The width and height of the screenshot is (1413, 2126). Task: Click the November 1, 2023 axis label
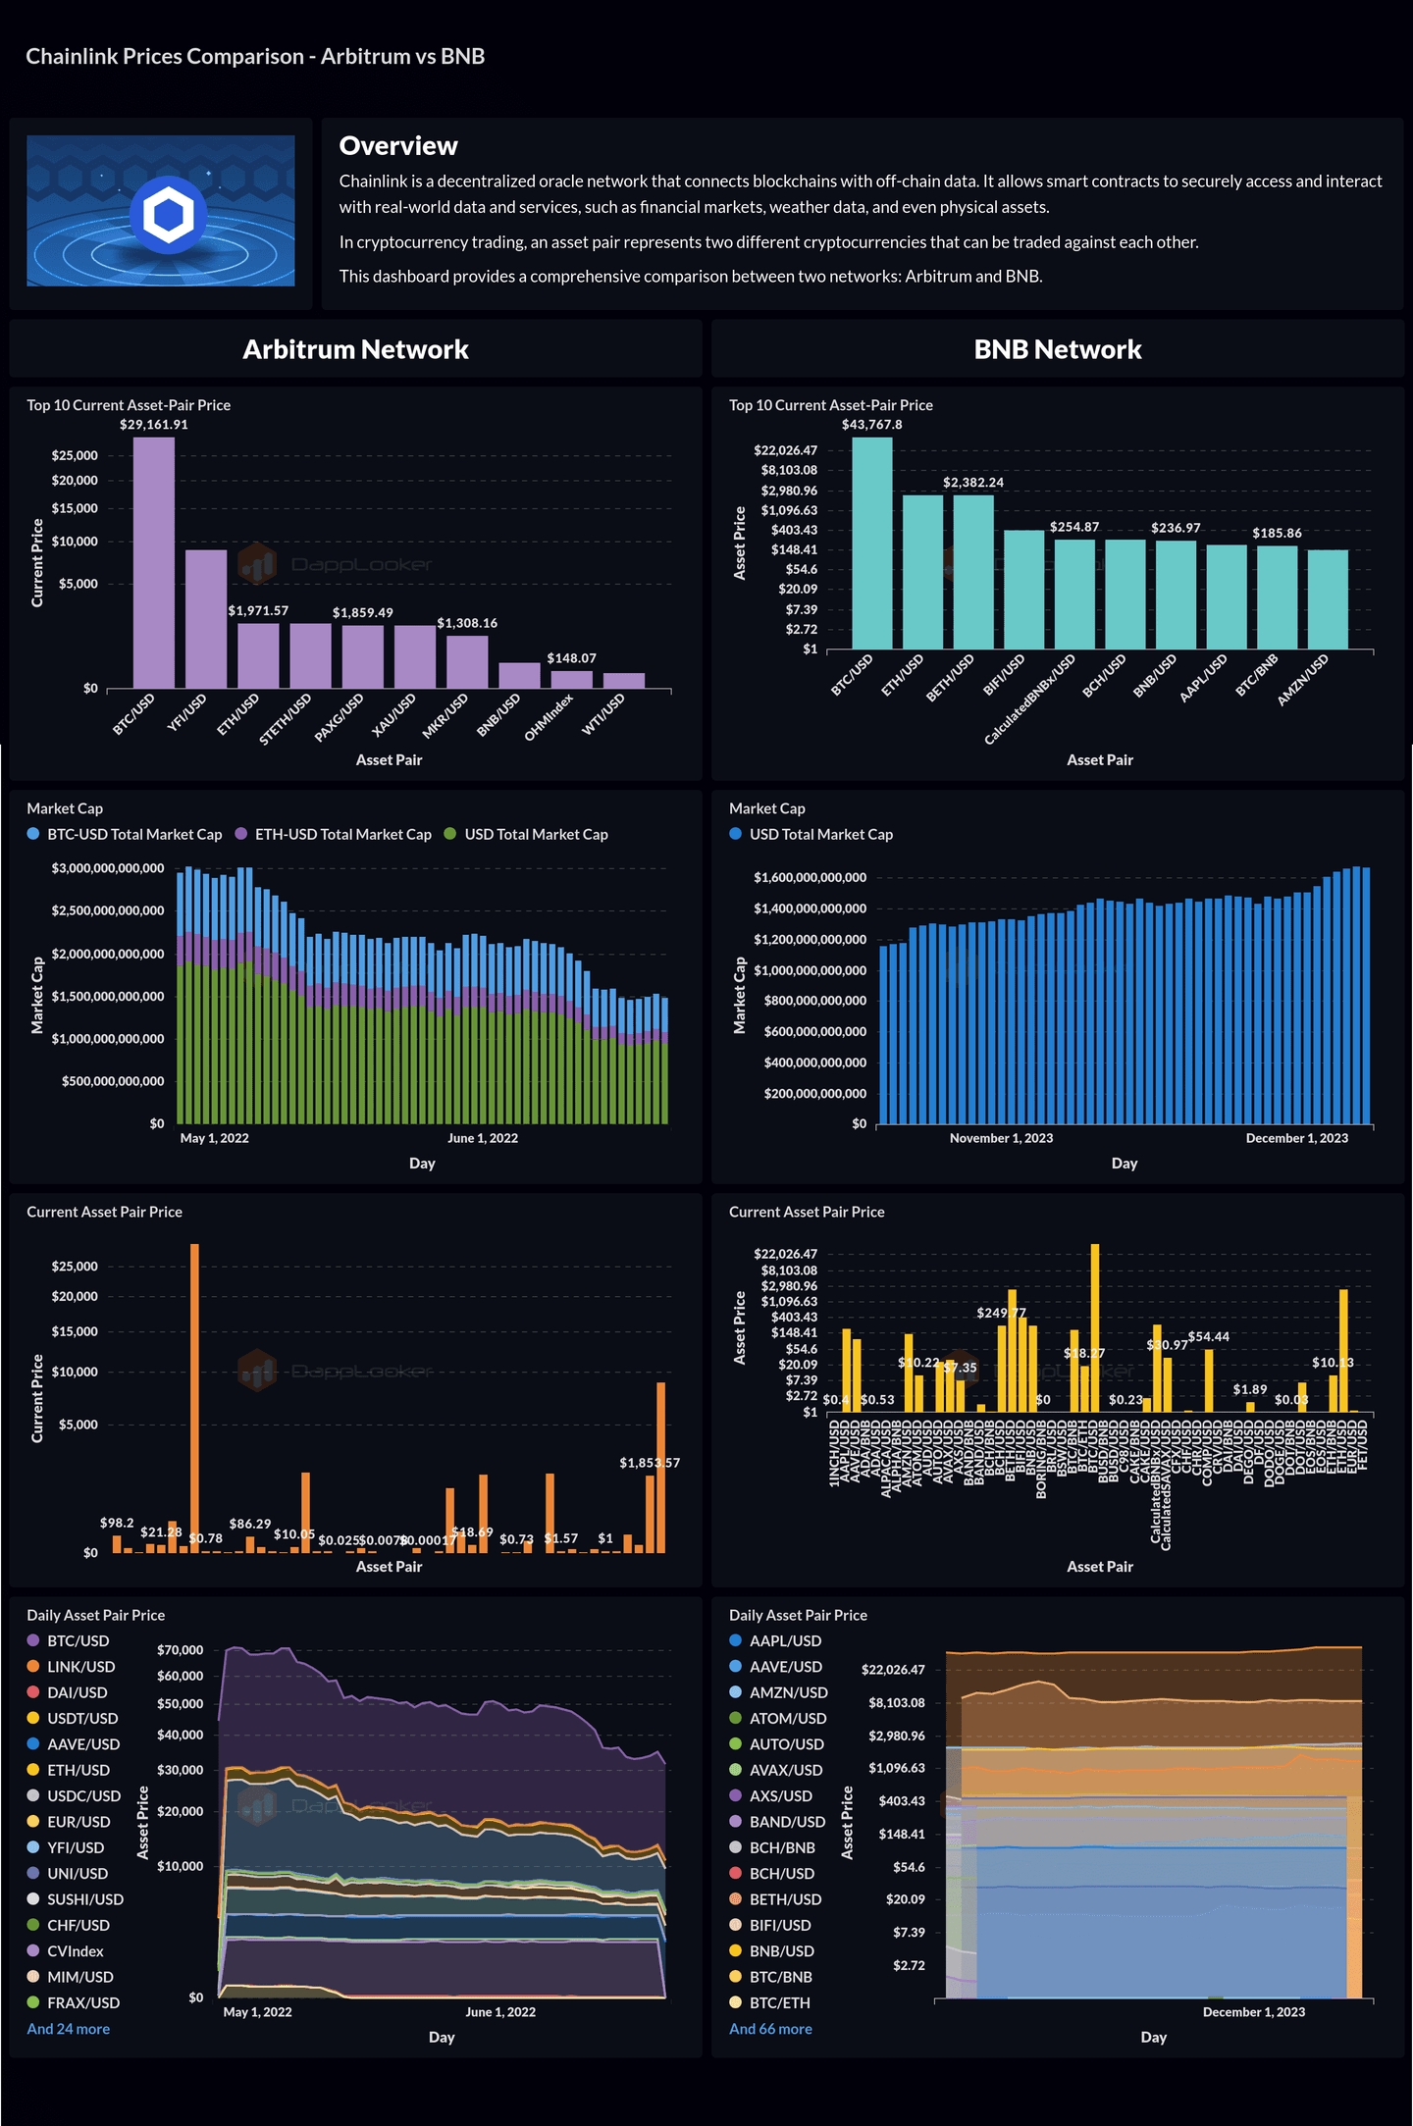pyautogui.click(x=1001, y=1138)
